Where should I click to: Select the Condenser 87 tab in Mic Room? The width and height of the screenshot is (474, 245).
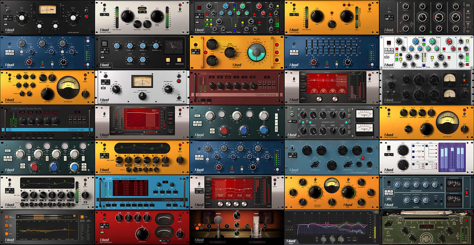coord(257,242)
